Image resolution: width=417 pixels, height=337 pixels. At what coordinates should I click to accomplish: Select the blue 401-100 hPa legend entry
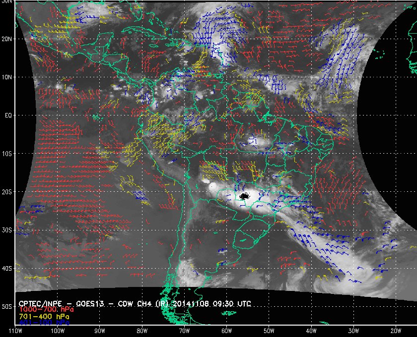[44, 323]
